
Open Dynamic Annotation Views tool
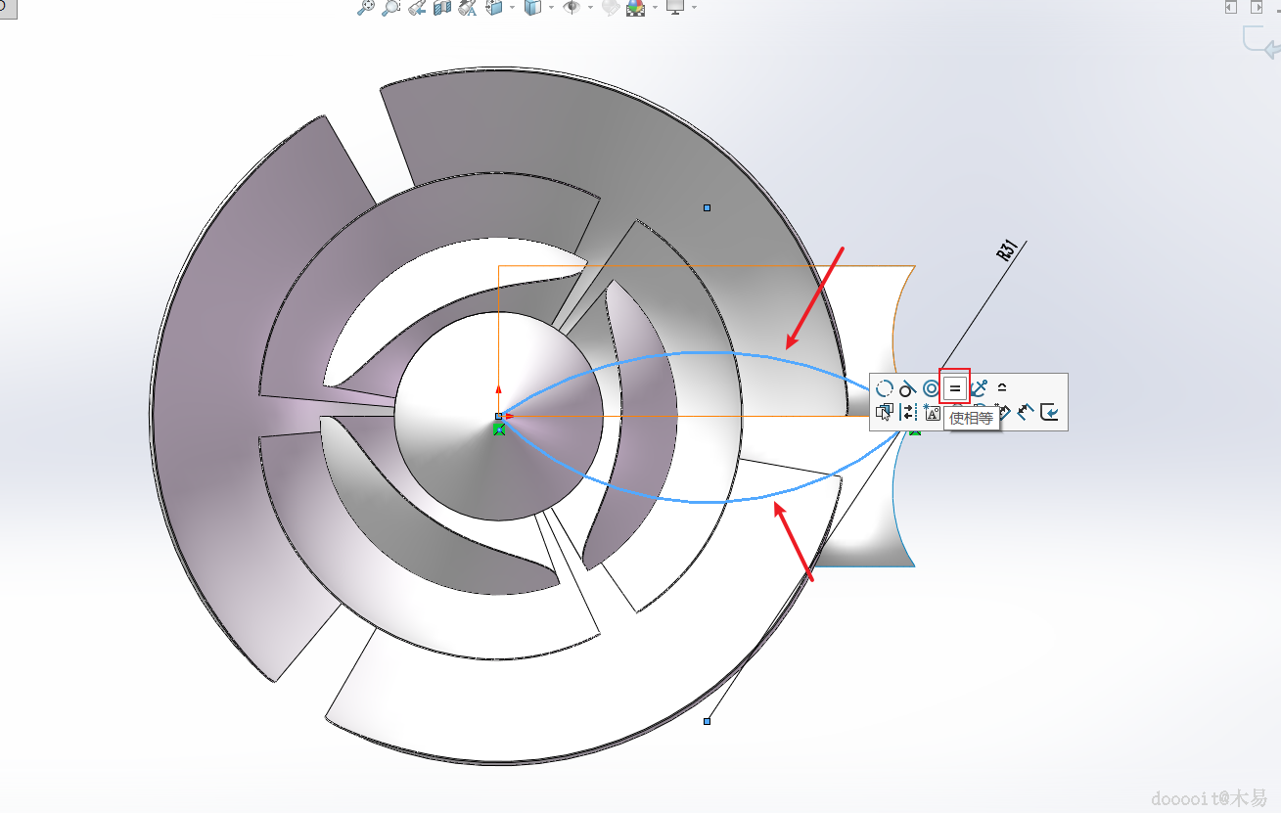467,8
